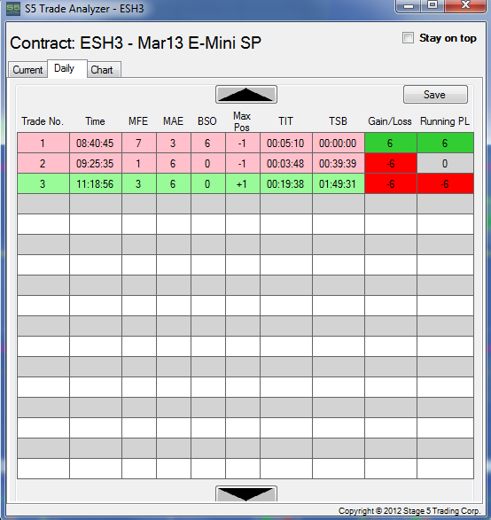
Task: Click the Max Pos -1 cell in trade 1
Action: 243,143
